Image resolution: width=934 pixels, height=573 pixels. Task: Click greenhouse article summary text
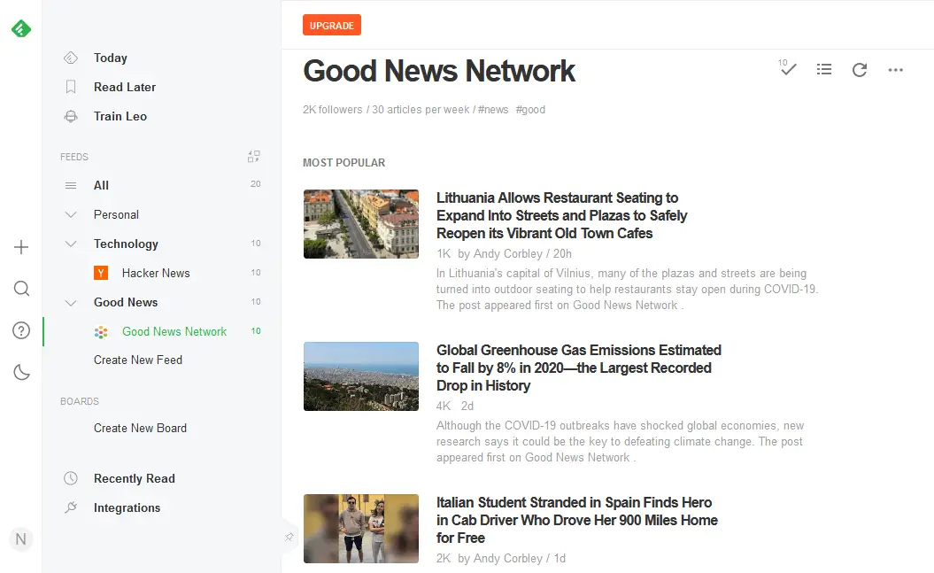click(x=620, y=441)
